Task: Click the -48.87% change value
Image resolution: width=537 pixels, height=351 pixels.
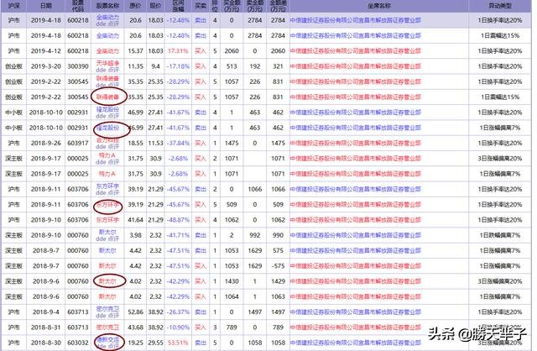Action: click(x=178, y=220)
